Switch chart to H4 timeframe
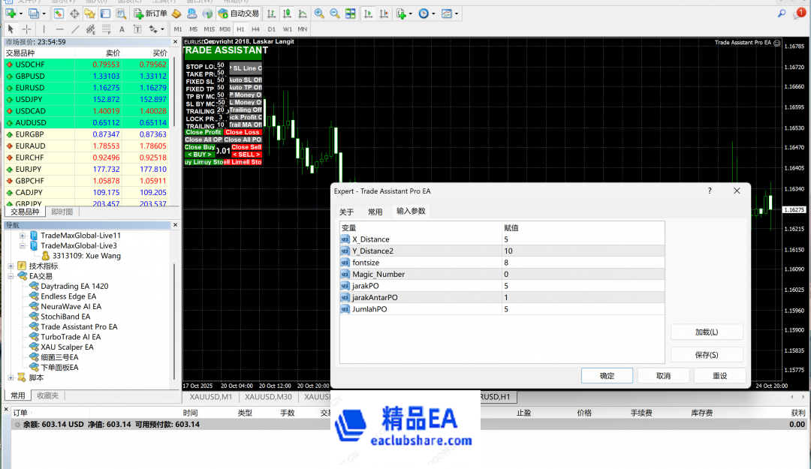The width and height of the screenshot is (811, 469). [x=255, y=29]
